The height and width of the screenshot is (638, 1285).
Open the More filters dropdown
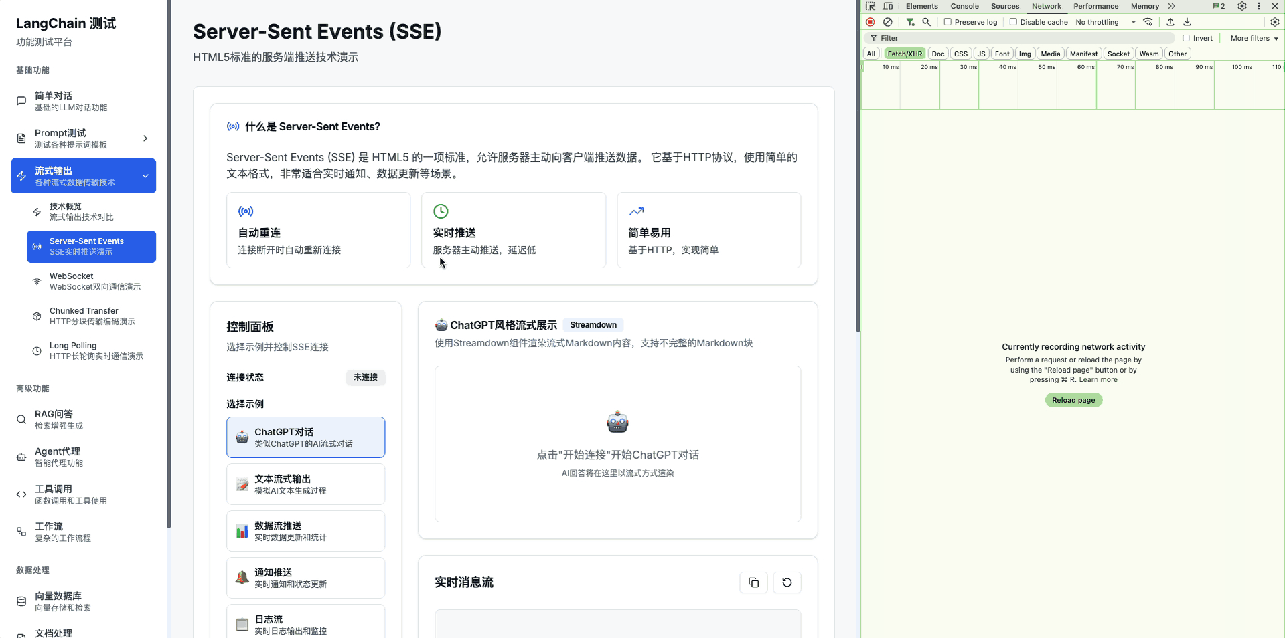[1254, 38]
